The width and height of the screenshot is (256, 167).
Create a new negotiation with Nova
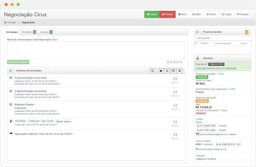point(182,14)
